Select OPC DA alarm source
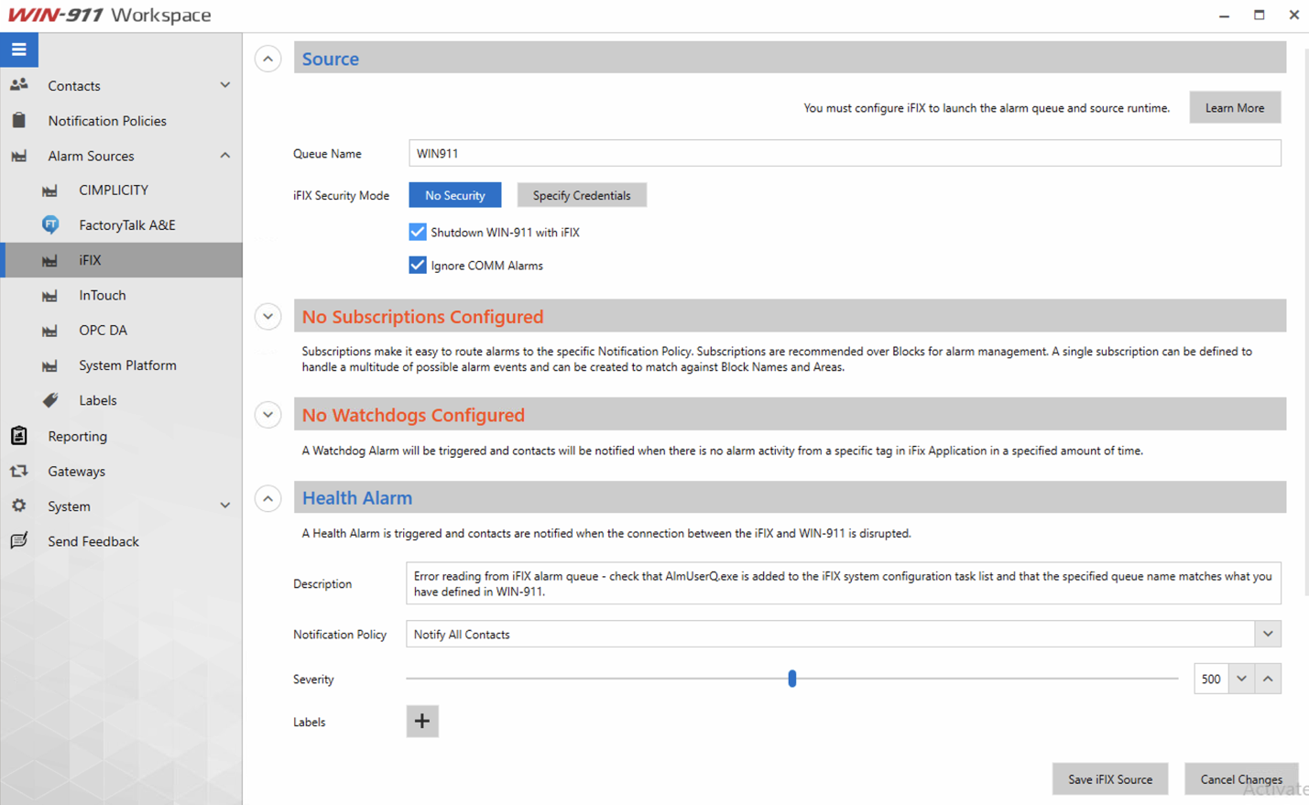The height and width of the screenshot is (805, 1309). point(103,331)
